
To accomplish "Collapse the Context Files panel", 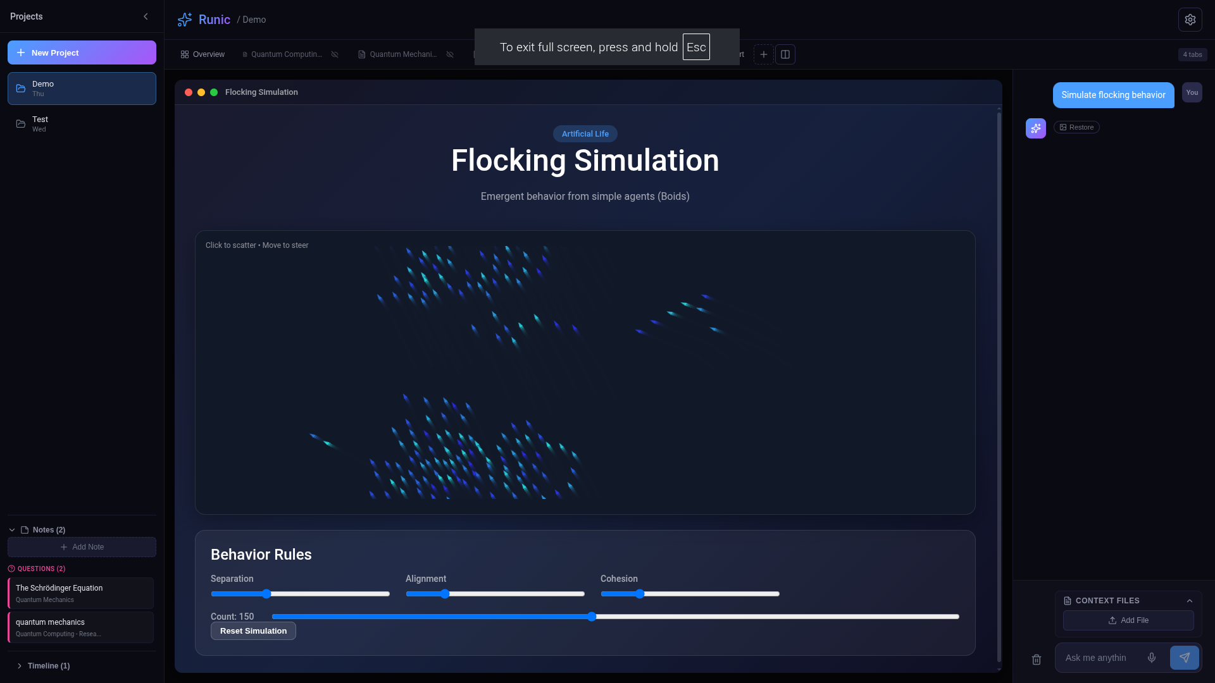I will pyautogui.click(x=1190, y=601).
